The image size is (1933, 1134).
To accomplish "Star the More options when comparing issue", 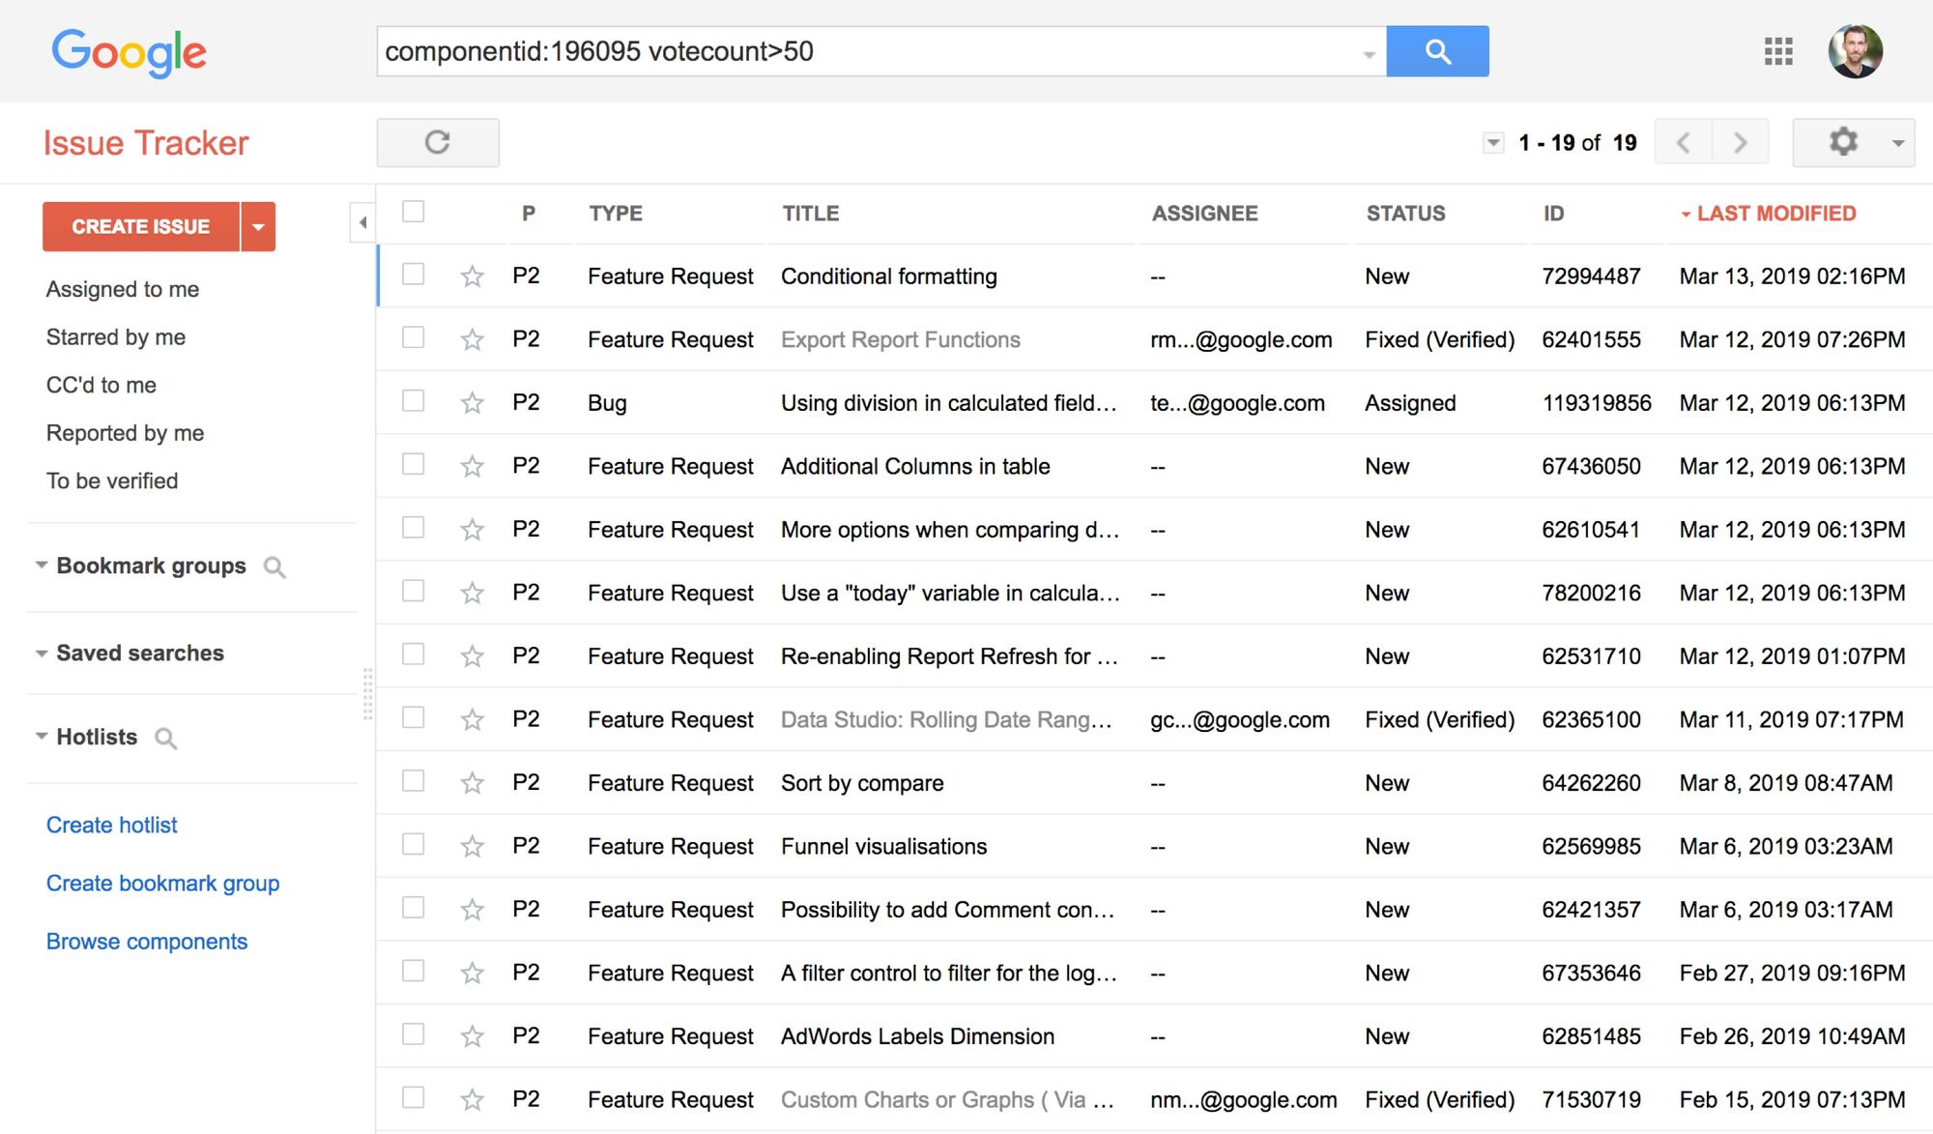I will [472, 530].
